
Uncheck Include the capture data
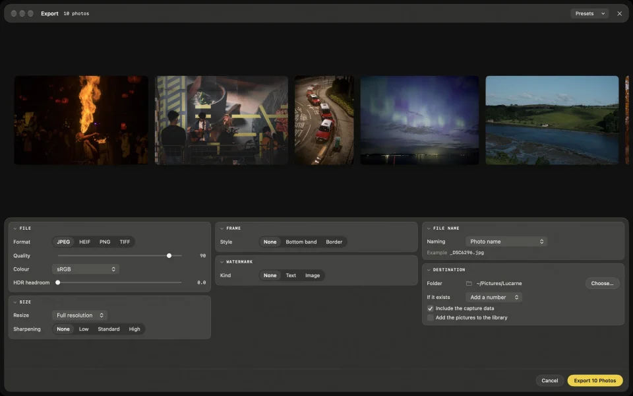click(431, 308)
